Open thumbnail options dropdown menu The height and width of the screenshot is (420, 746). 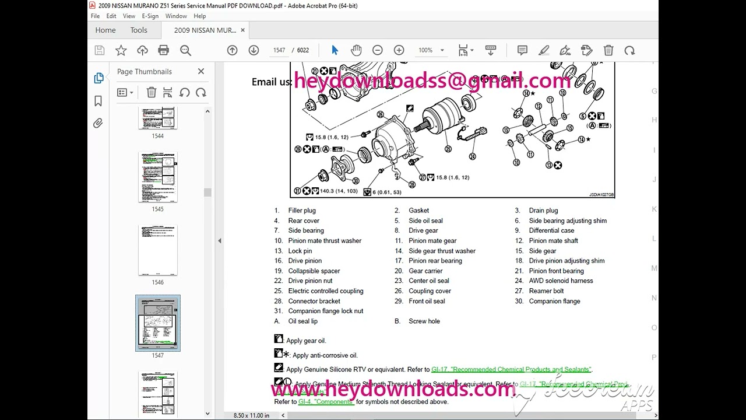125,92
